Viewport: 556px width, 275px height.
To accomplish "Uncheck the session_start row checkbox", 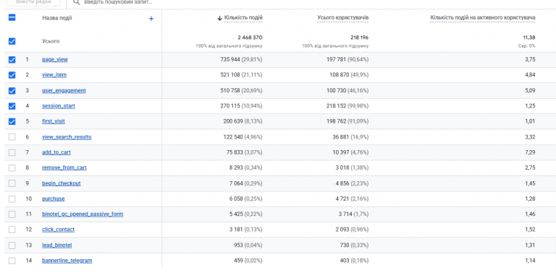I will click(x=12, y=106).
